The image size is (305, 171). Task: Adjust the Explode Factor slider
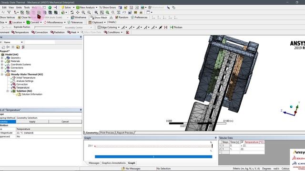pos(48,27)
